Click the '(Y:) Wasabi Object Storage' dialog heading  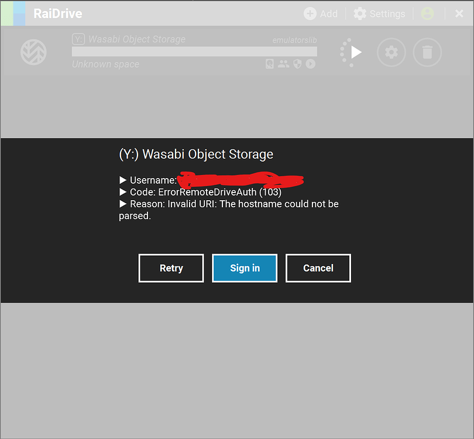point(196,154)
